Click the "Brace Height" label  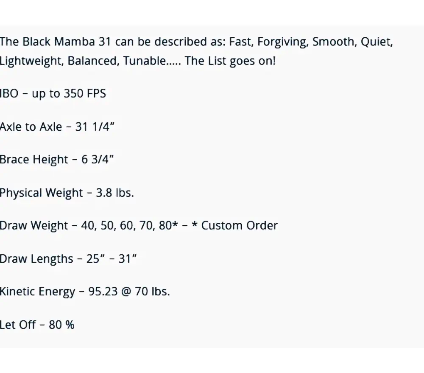pos(34,160)
